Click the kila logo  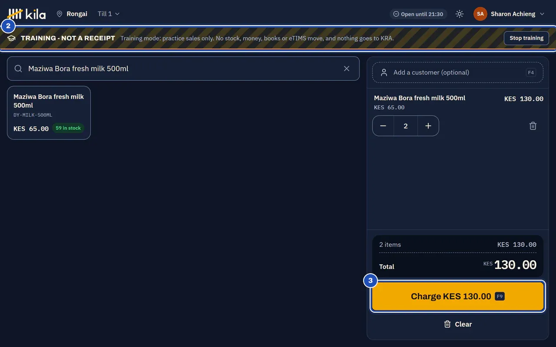coord(26,14)
